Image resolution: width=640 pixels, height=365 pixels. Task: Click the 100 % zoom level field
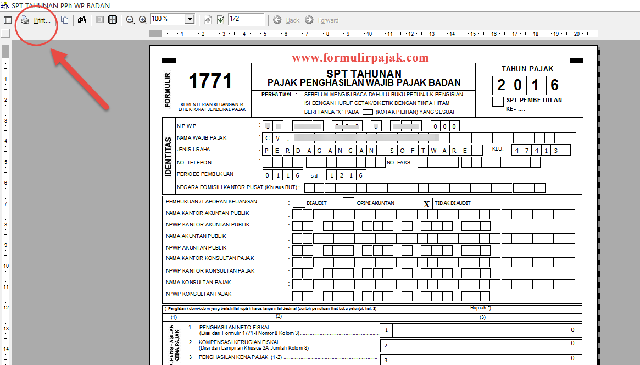pyautogui.click(x=168, y=19)
